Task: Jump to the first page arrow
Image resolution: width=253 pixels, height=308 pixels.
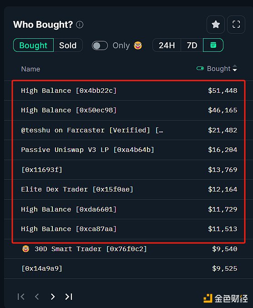Action: click(x=21, y=297)
